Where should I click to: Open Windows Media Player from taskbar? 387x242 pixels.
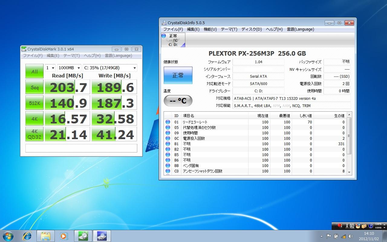point(64,236)
